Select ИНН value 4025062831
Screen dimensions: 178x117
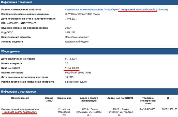(x=13, y=23)
